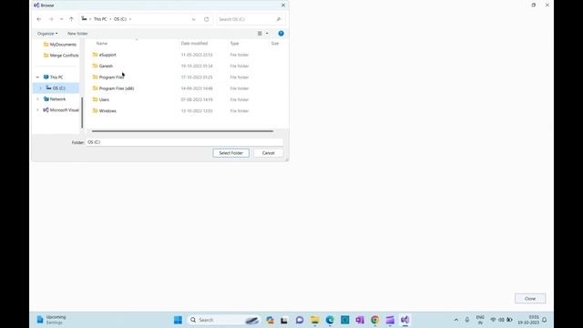Expand the Network tree node
The height and width of the screenshot is (328, 583).
tap(37, 99)
